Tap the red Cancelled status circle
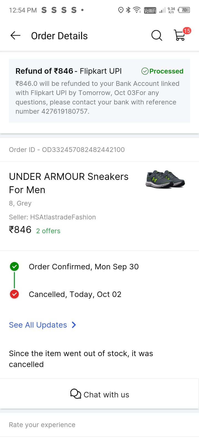Viewport: 199px width, 442px height. pos(14,294)
